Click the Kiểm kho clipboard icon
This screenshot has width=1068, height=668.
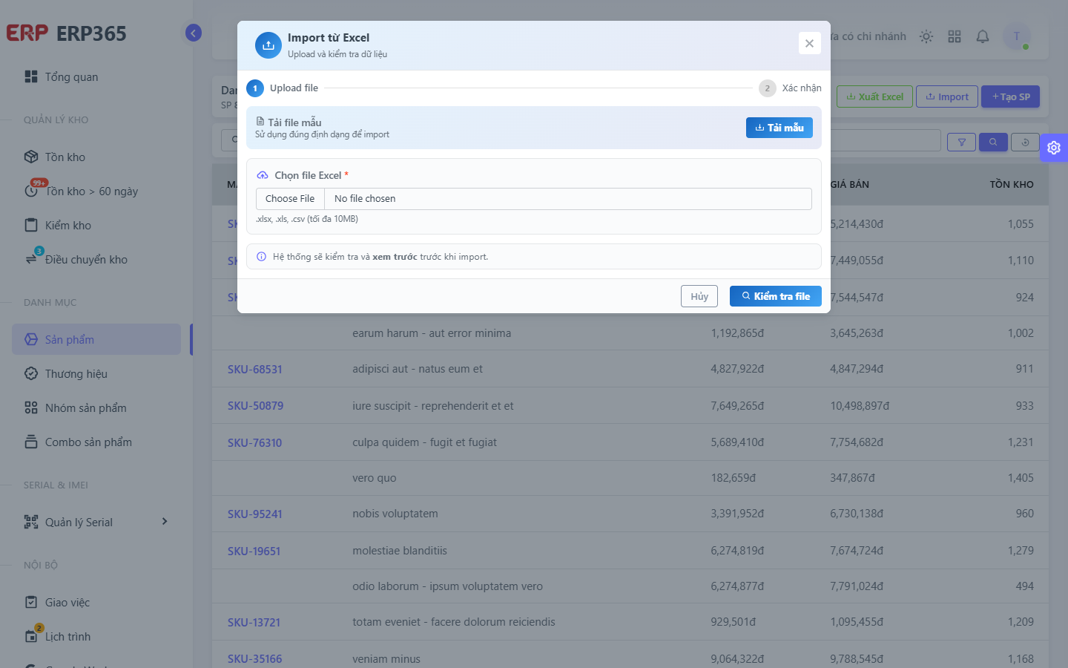pyautogui.click(x=31, y=225)
